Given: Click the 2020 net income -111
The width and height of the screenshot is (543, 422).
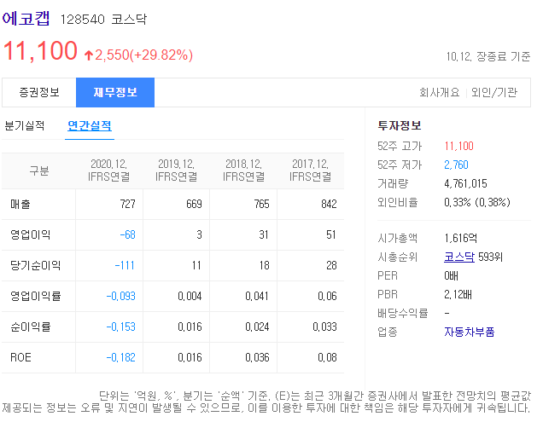Looking at the screenshot, I should 125,265.
